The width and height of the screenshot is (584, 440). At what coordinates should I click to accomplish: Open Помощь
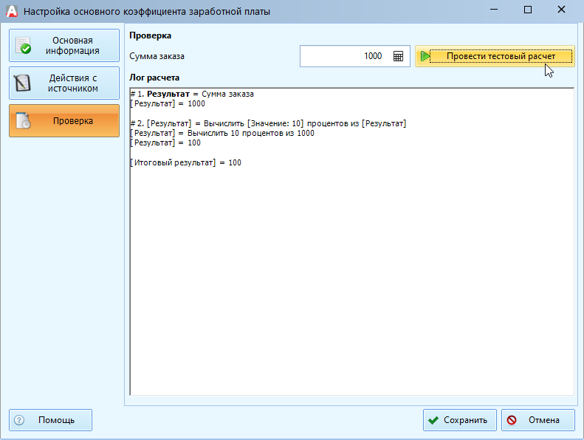[x=51, y=420]
